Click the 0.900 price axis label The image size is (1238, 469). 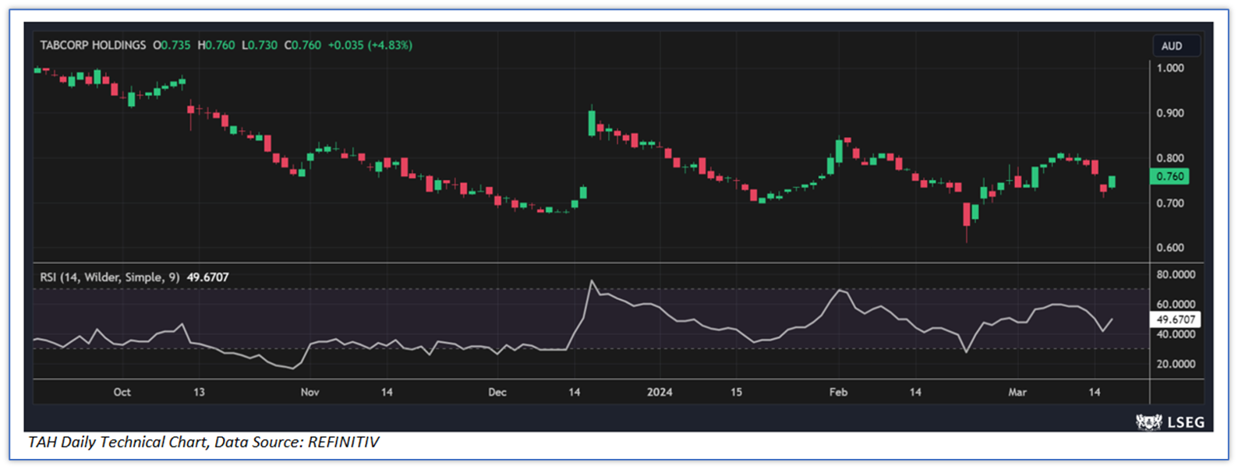click(x=1170, y=113)
